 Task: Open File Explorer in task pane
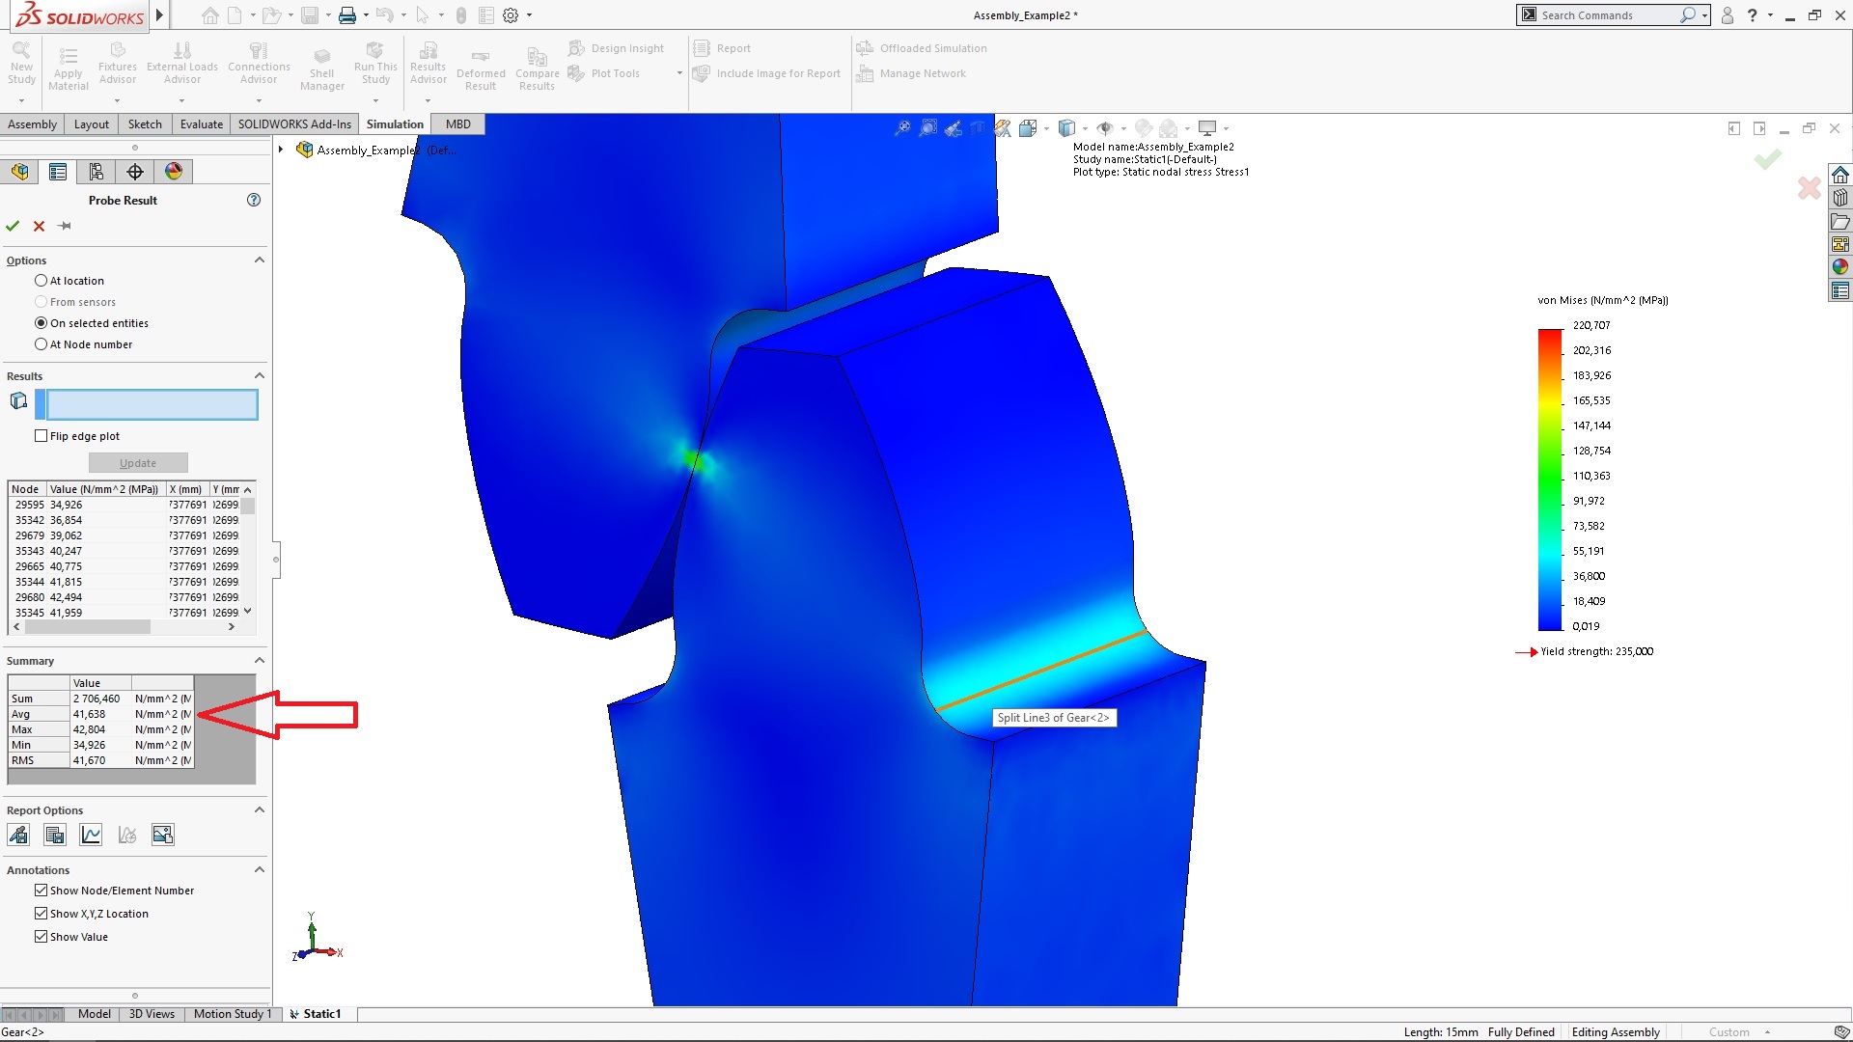pos(1840,221)
